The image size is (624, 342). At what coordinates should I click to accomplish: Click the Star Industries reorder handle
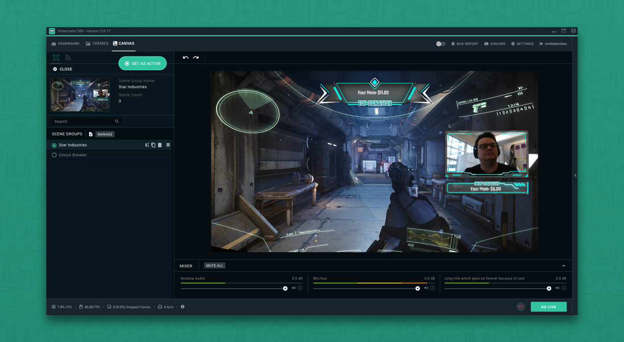tap(168, 145)
